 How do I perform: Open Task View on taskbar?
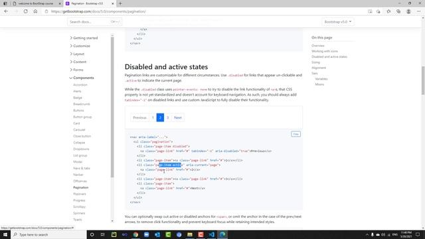click(103, 234)
